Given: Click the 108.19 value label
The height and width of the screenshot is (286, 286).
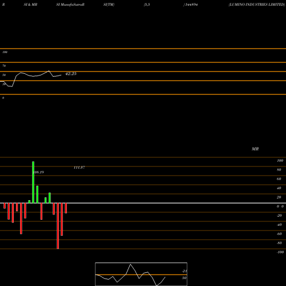Looking at the screenshot, I should coord(38,172).
